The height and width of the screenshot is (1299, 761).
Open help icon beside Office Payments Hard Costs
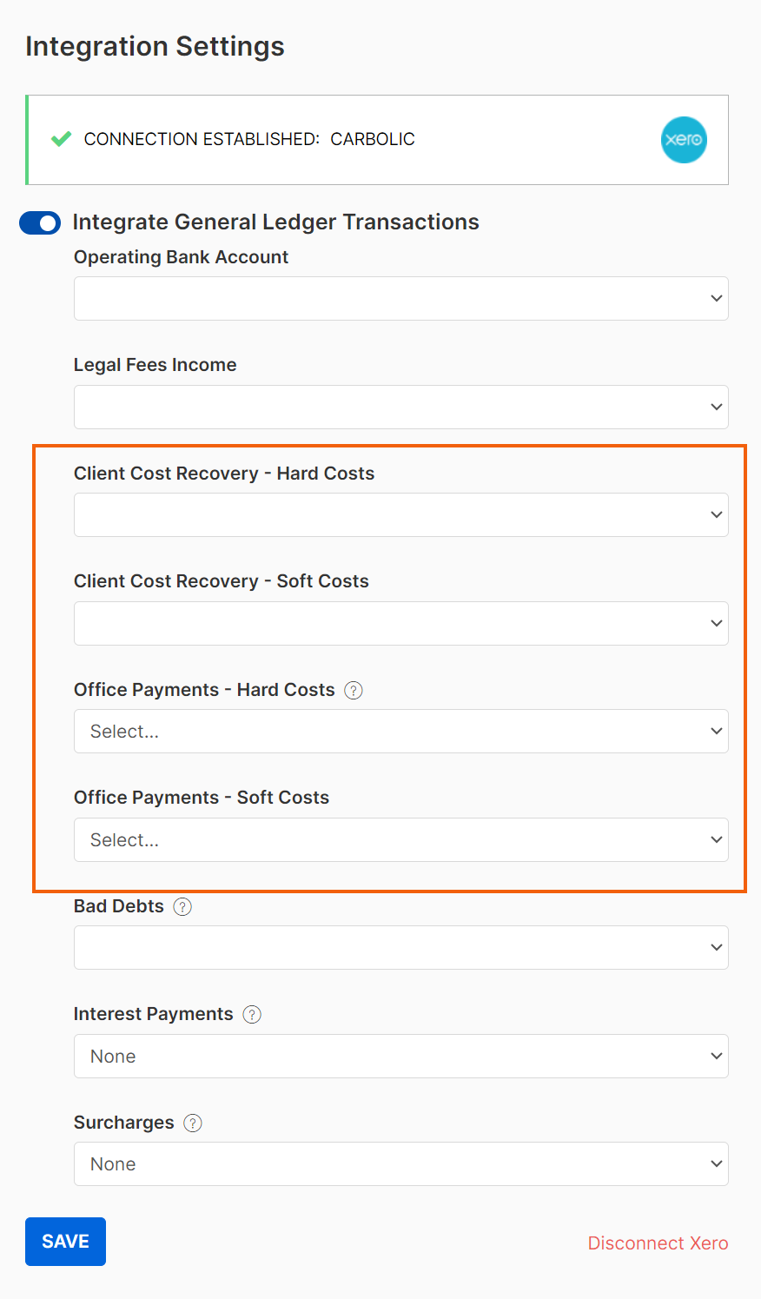point(354,690)
